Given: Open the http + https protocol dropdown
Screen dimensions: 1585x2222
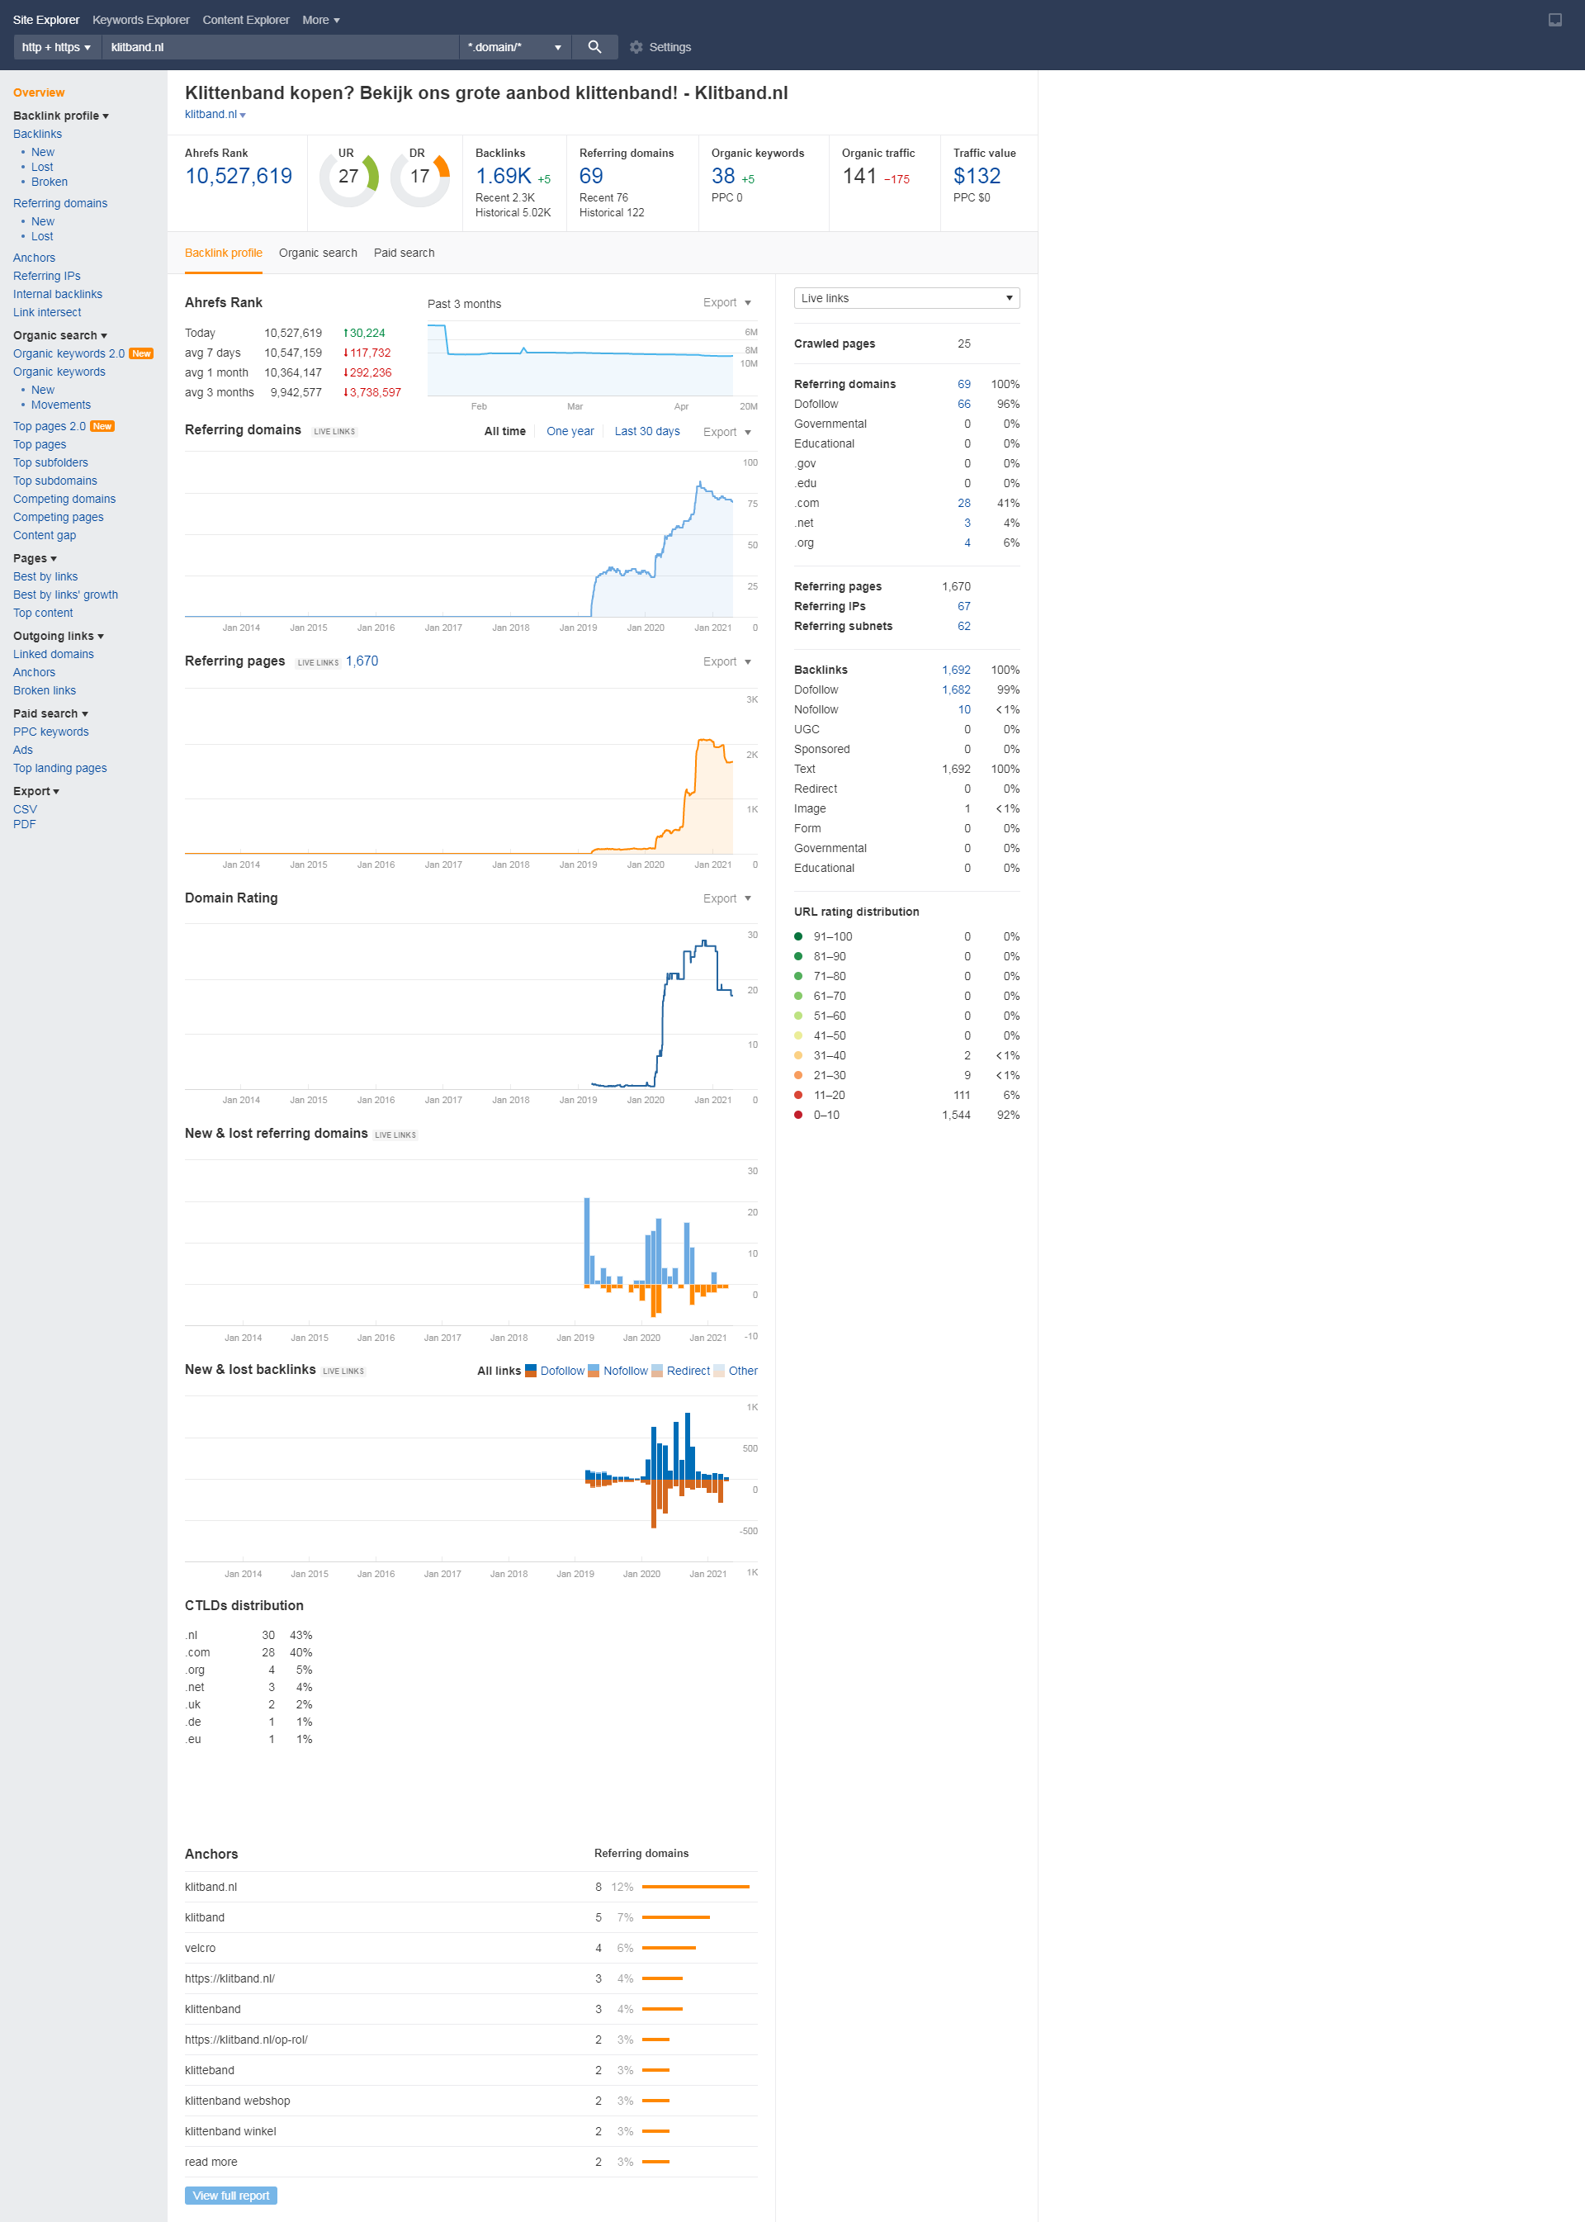Looking at the screenshot, I should [x=57, y=47].
